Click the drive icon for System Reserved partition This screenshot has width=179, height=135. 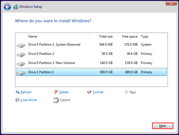pos(21,45)
